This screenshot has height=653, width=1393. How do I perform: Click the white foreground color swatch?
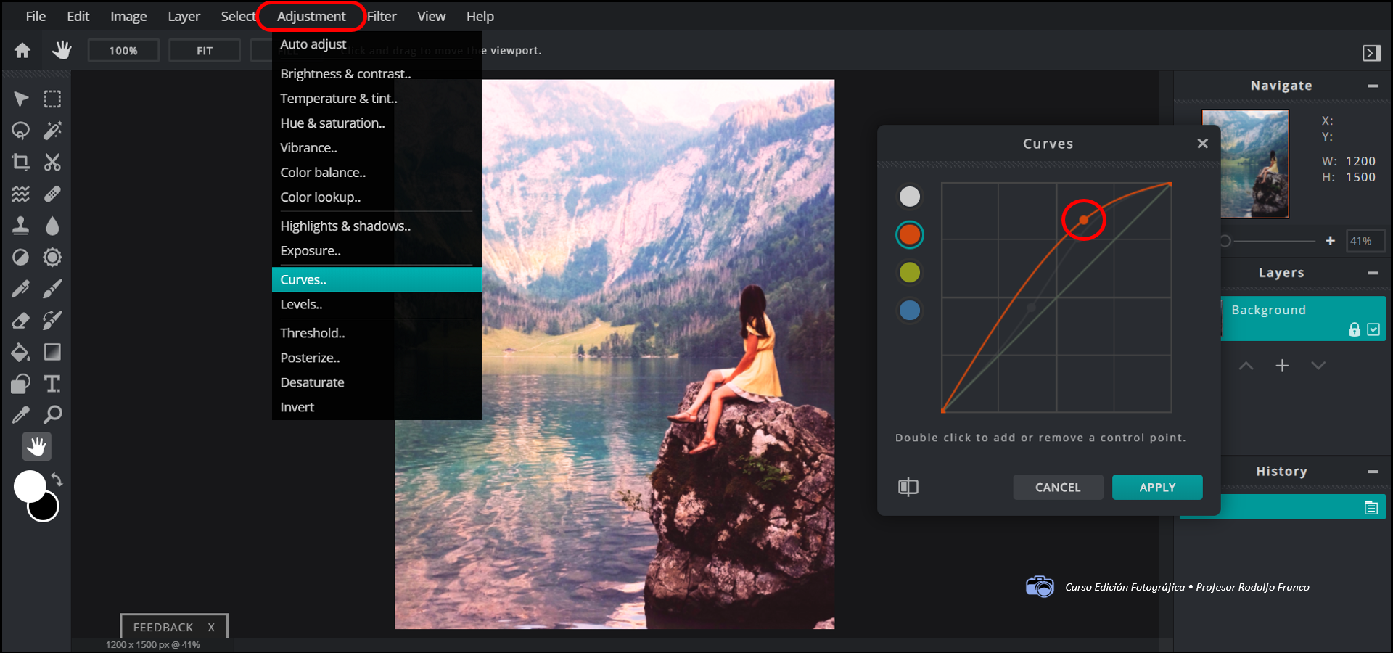pyautogui.click(x=28, y=485)
